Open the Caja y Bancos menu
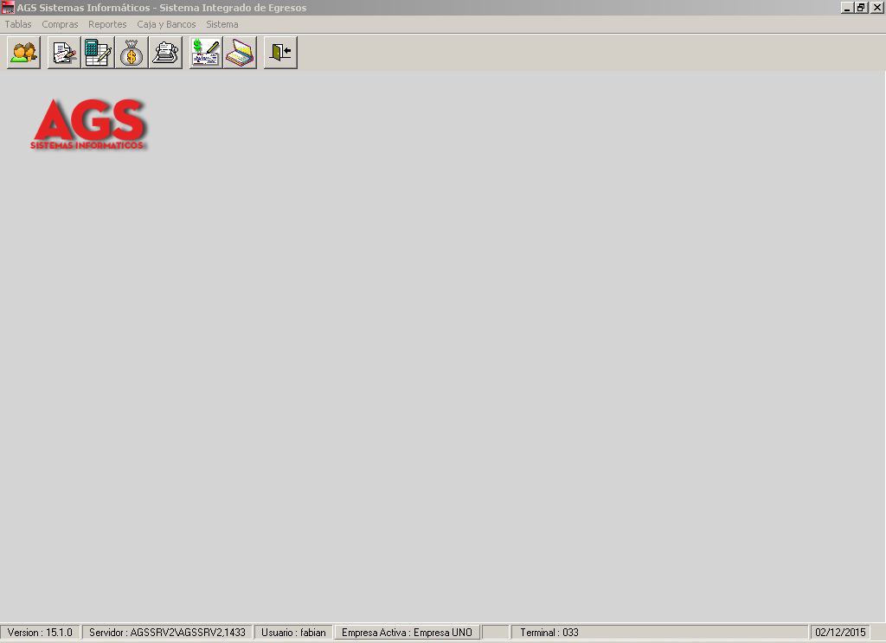The image size is (886, 643). click(166, 24)
